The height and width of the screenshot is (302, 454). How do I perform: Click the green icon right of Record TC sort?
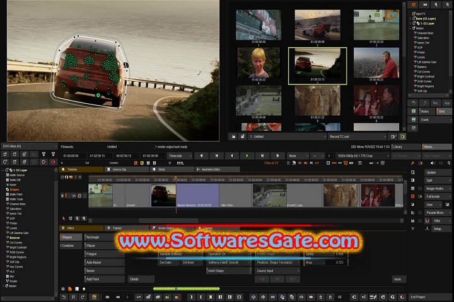click(403, 137)
